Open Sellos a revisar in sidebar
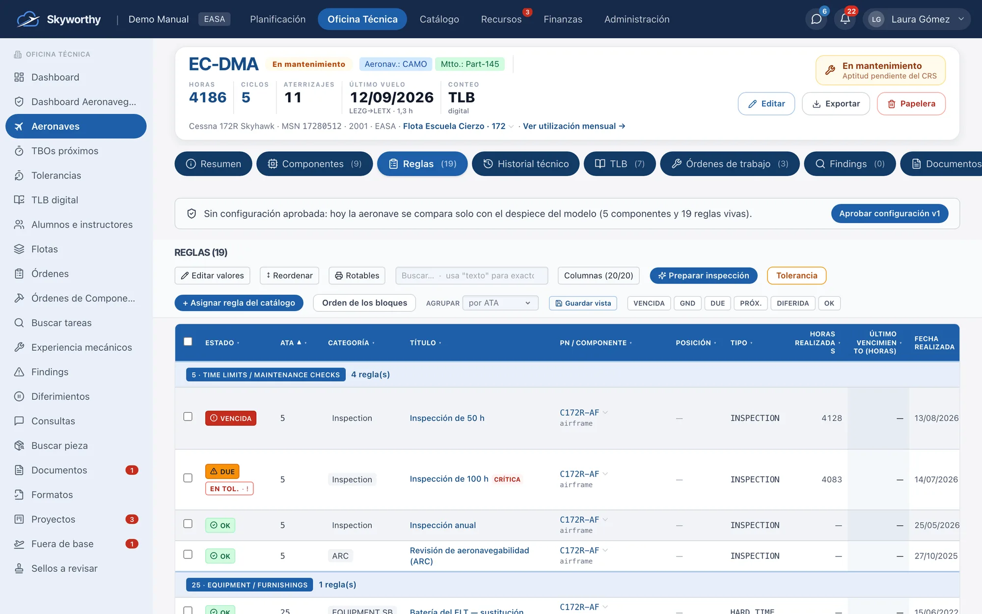The image size is (982, 614). click(76, 568)
